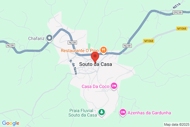Select the Chafariz landmark pin icon
This screenshot has height=127, width=190.
49,38
